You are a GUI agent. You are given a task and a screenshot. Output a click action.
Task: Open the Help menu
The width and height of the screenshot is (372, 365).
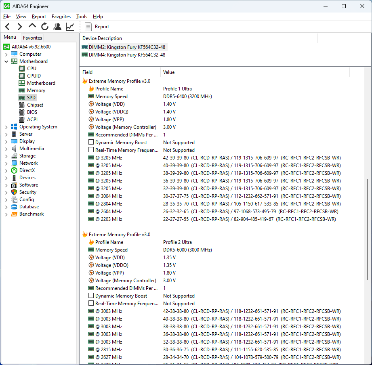tap(98, 17)
